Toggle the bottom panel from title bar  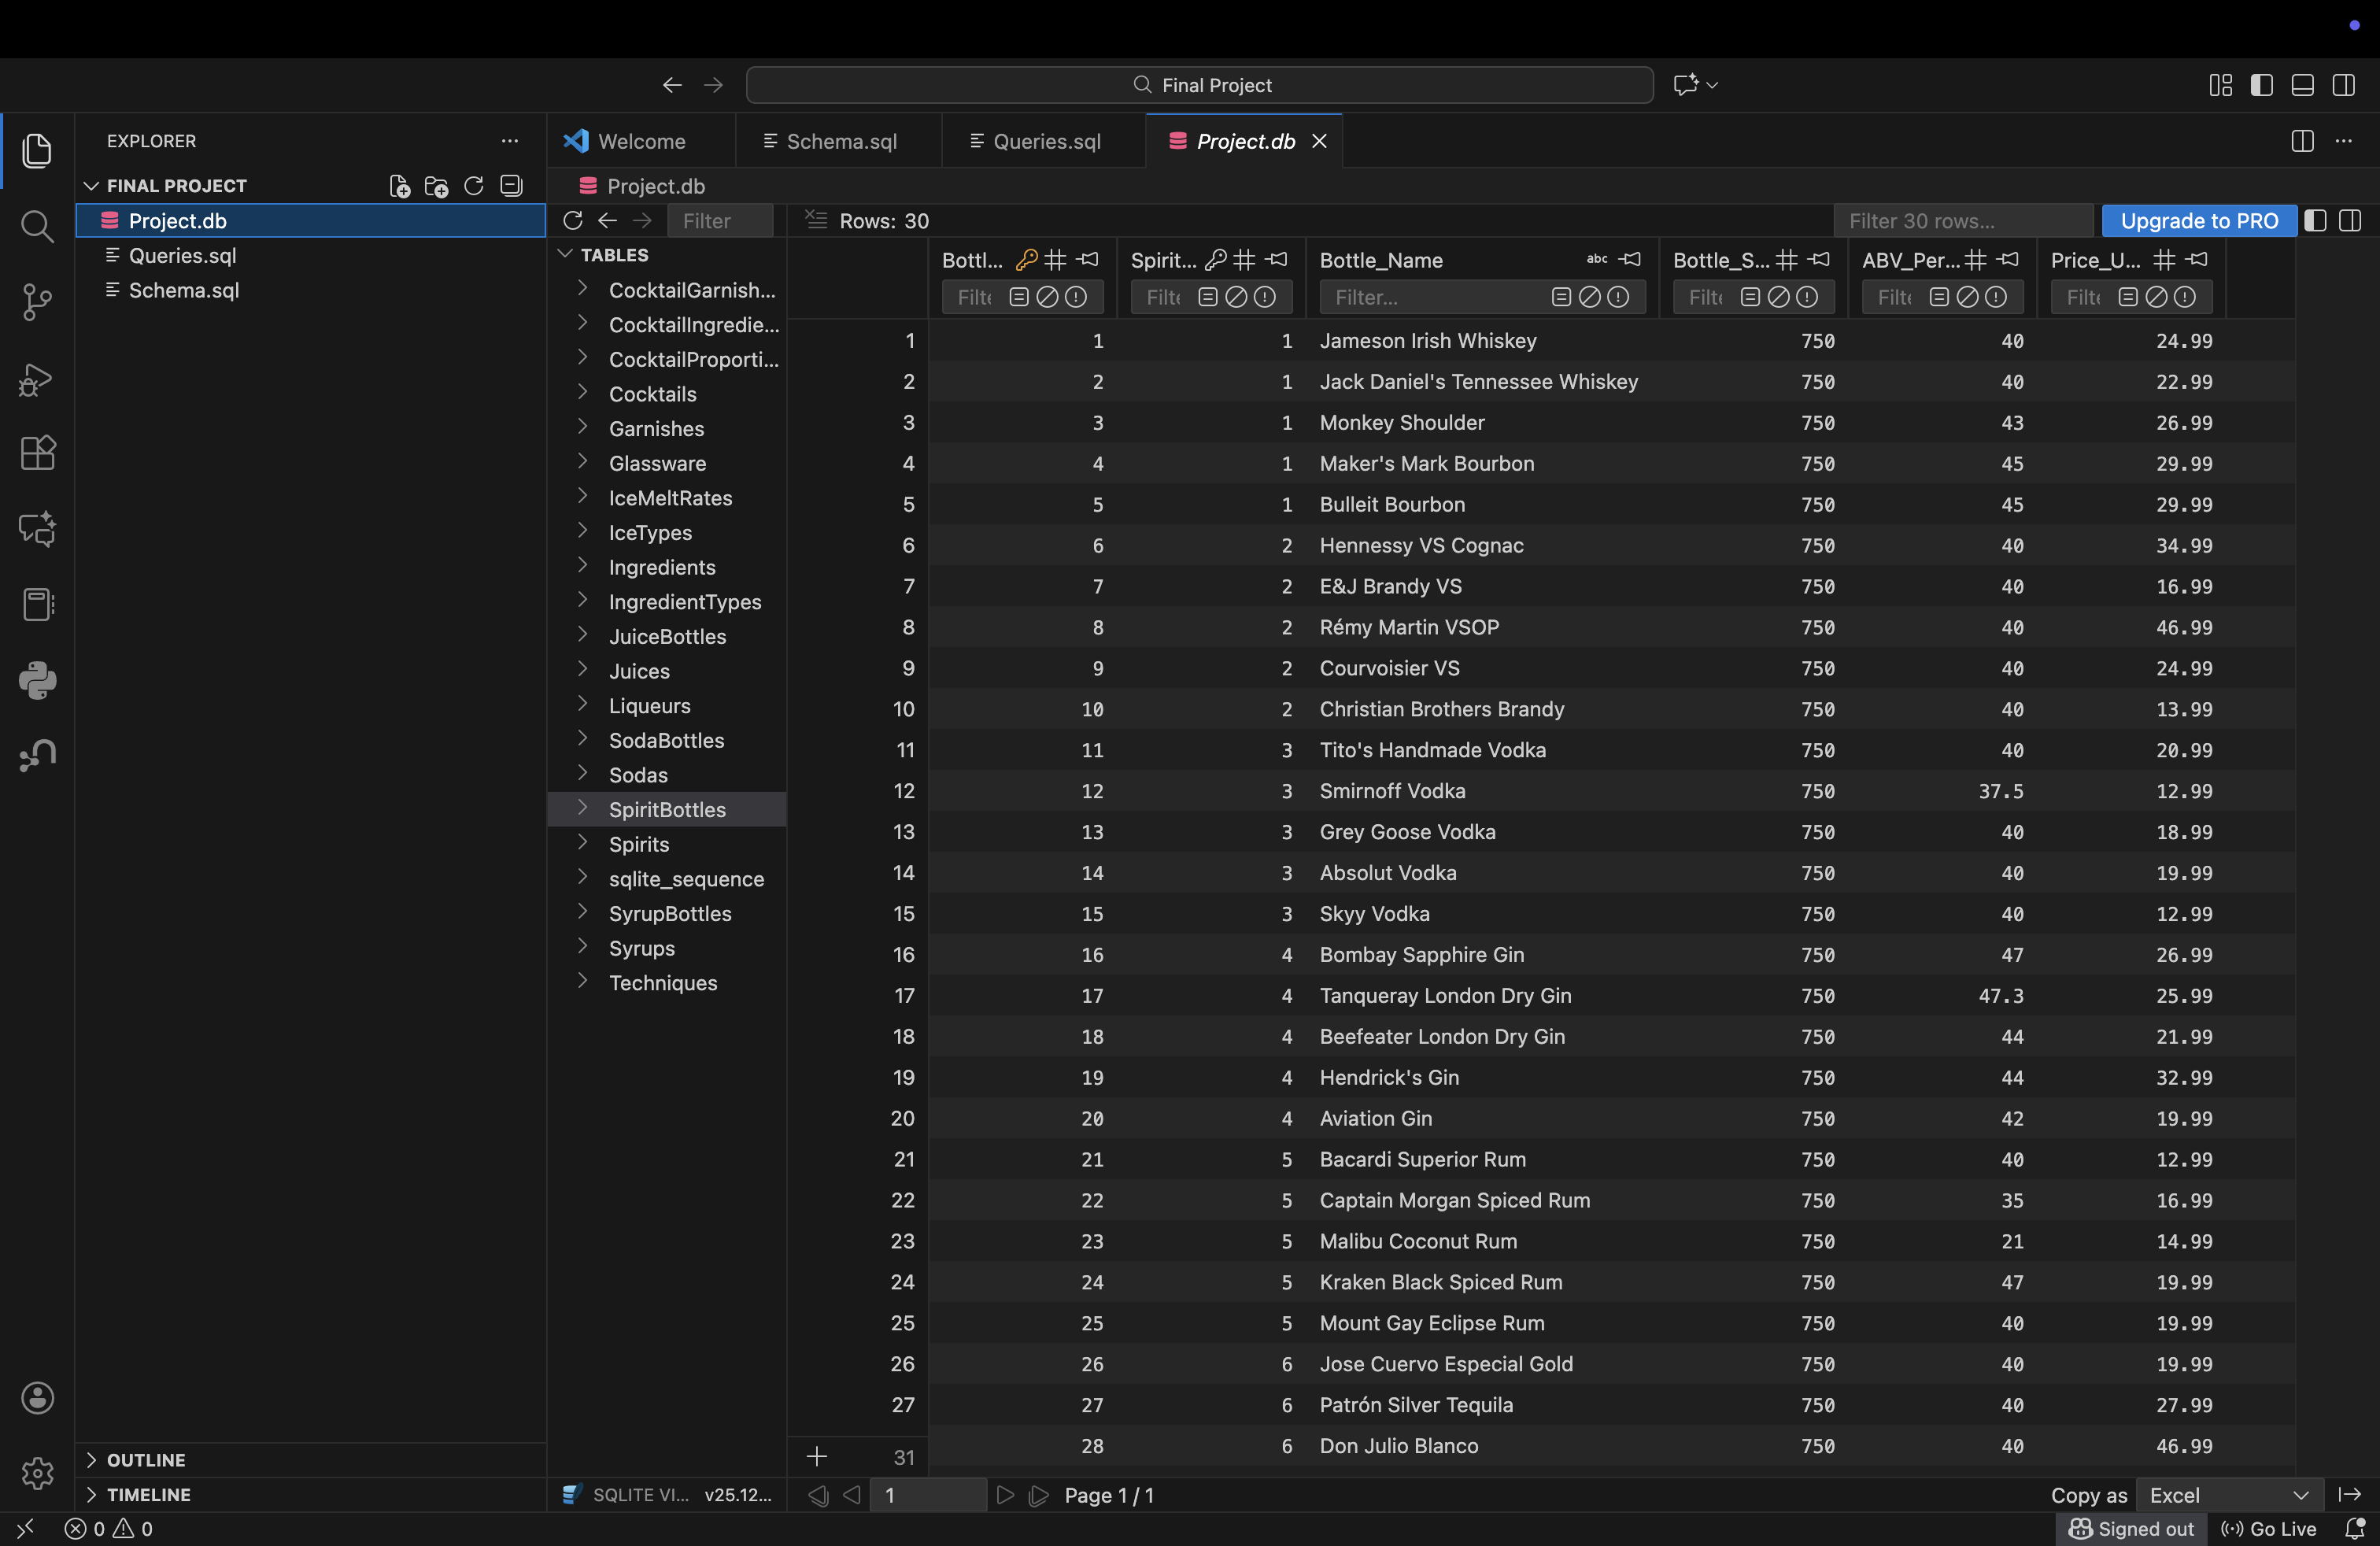(2303, 85)
